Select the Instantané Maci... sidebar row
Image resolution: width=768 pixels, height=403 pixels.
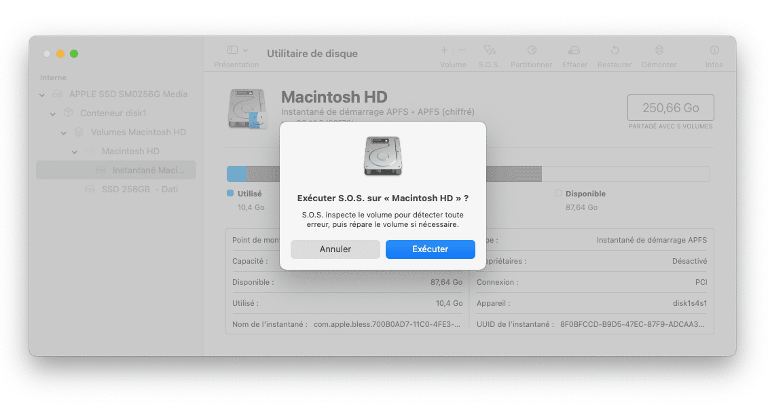tap(116, 170)
